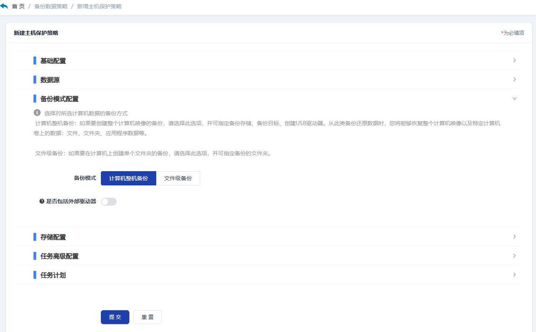The width and height of the screenshot is (536, 332).
Task: Expand the 存储配置 section chevron
Action: pos(514,237)
